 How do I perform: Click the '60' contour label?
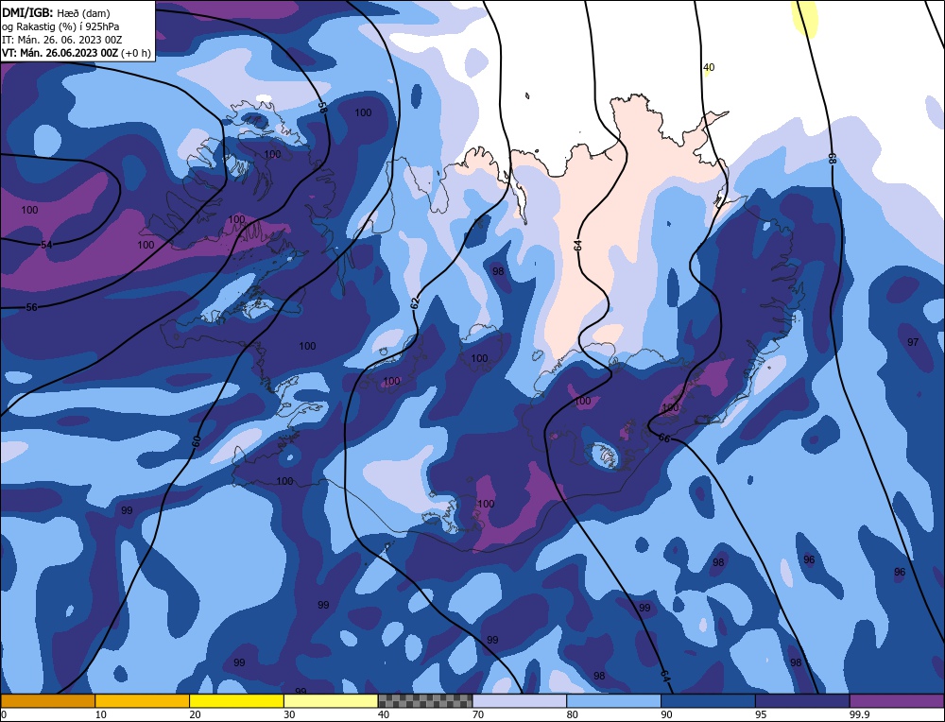[x=197, y=441]
